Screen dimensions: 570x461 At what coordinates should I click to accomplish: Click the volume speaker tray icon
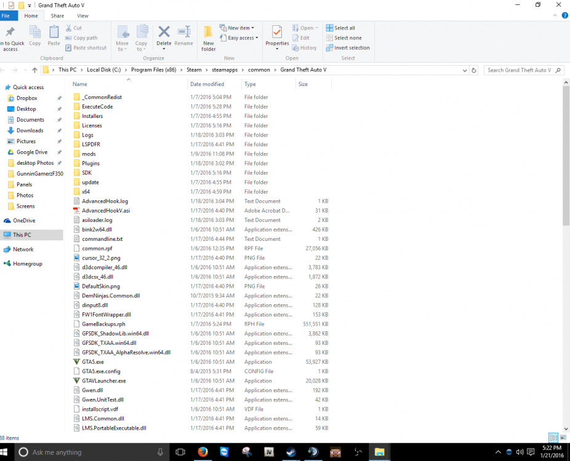[520, 452]
